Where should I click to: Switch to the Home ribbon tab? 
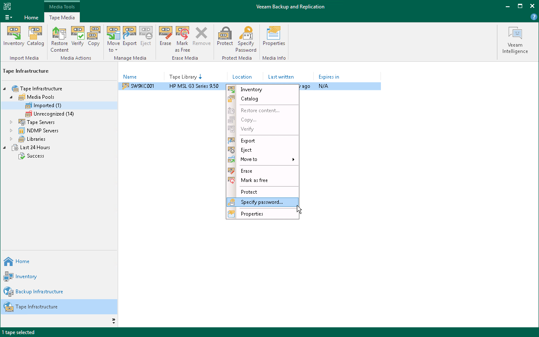[31, 18]
